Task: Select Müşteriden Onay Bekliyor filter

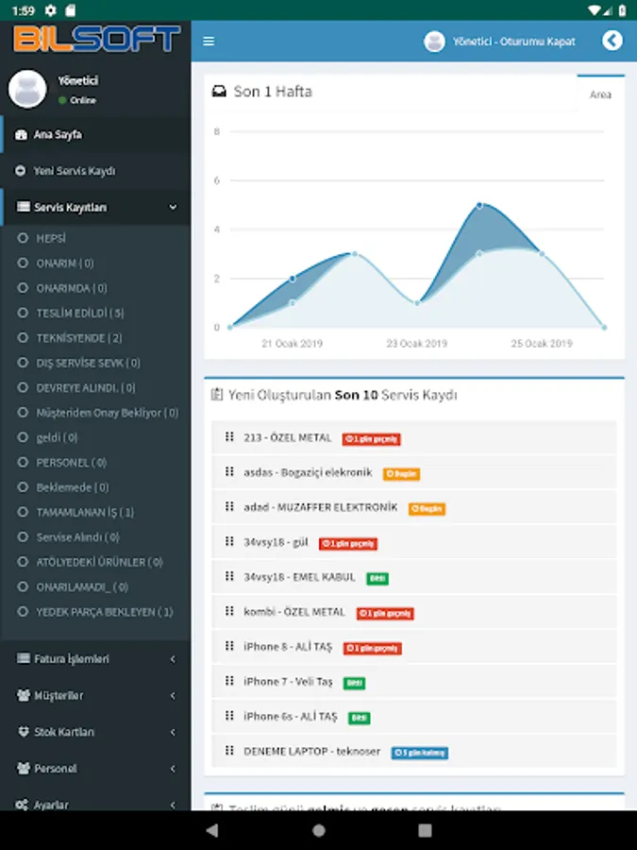Action: coord(96,413)
